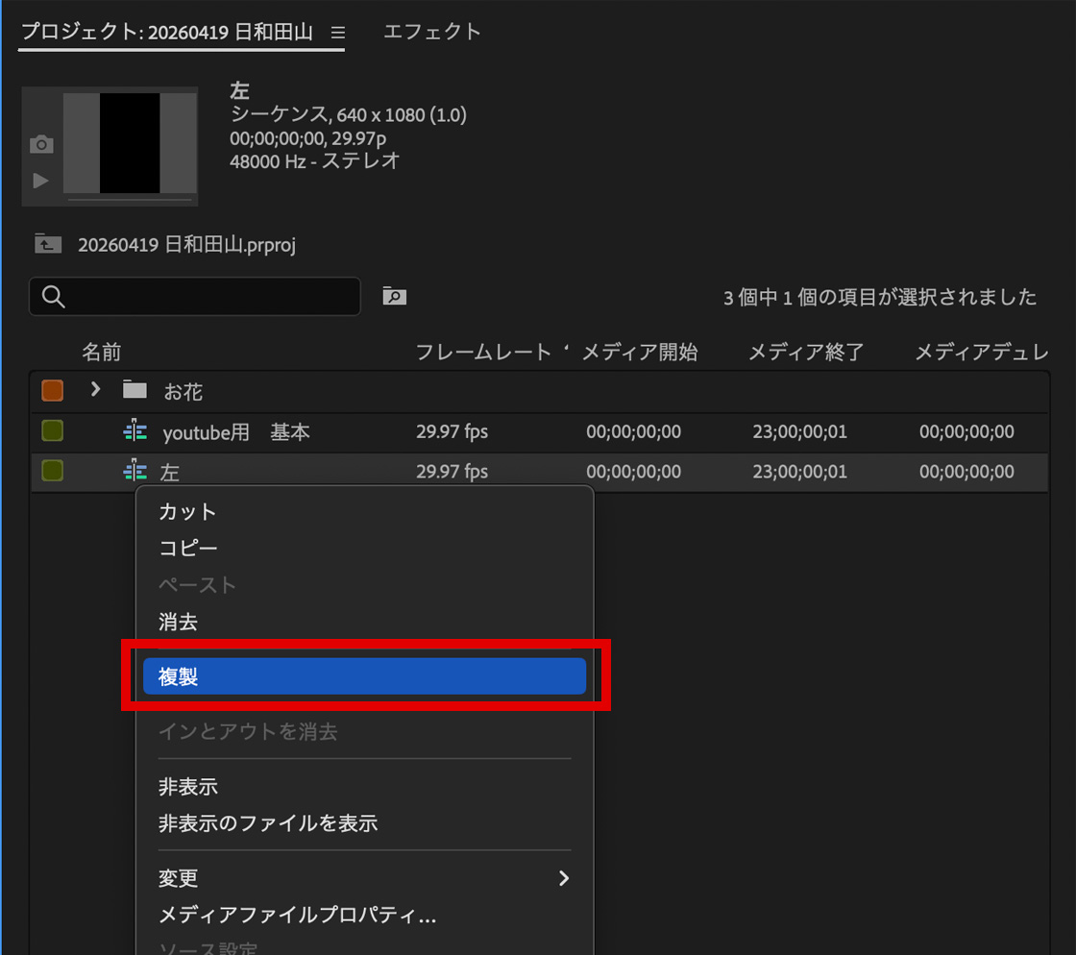The image size is (1076, 955).
Task: Click the 20260419 日和田山.prproj path text
Action: point(186,245)
